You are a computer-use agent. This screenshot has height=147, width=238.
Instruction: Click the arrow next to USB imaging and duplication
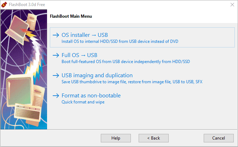(56, 75)
